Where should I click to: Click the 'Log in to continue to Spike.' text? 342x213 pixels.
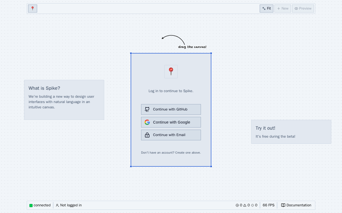click(x=171, y=91)
